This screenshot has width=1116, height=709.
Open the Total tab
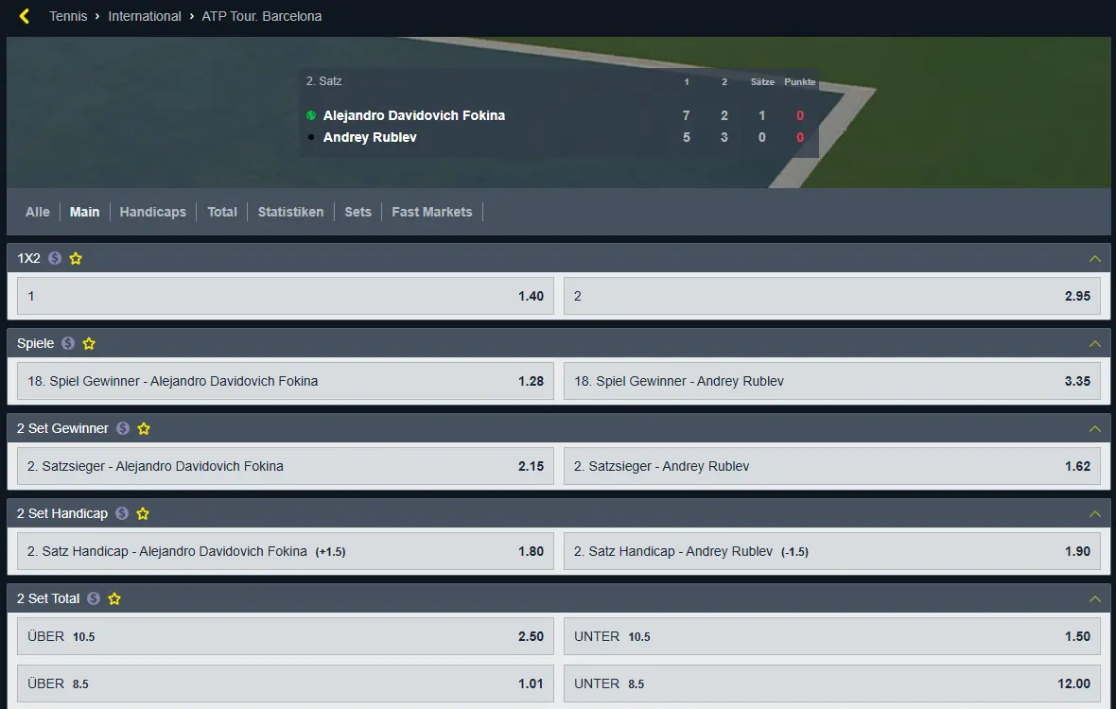click(x=222, y=212)
